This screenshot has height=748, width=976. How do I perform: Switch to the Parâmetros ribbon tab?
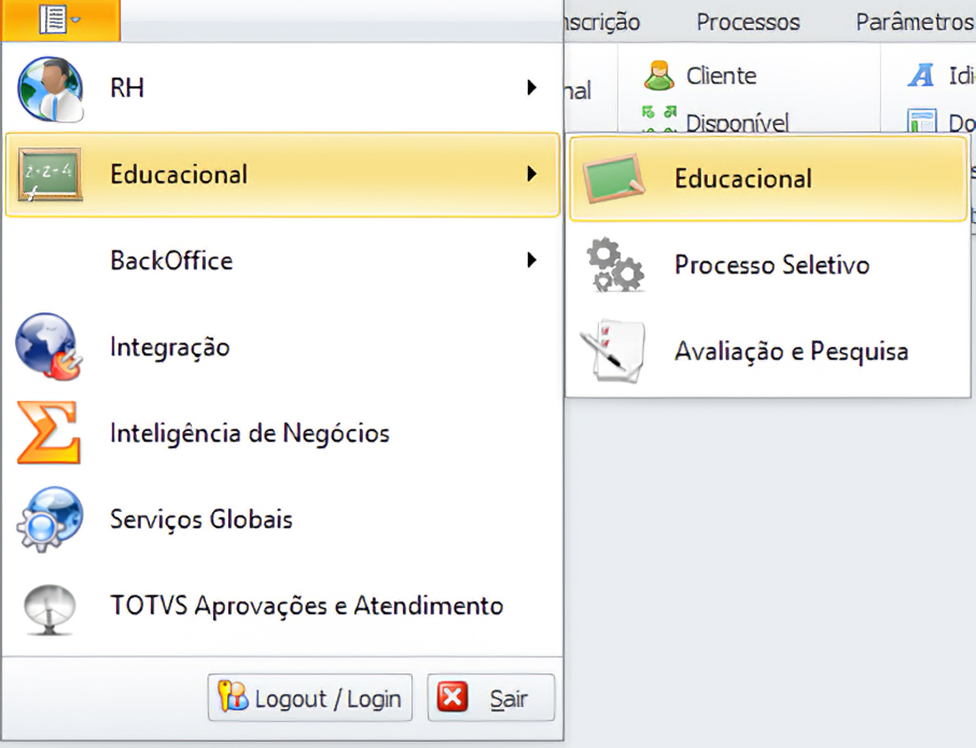pos(914,22)
